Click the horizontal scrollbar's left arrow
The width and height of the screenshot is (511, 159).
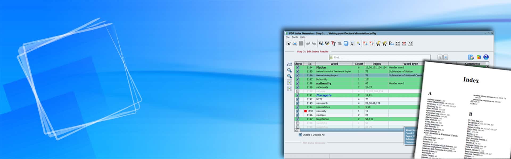coord(296,130)
